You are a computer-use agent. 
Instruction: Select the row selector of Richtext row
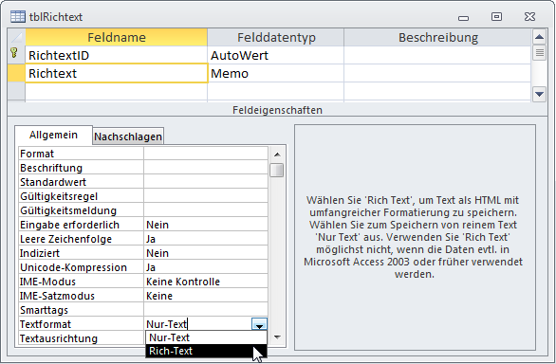coord(16,73)
